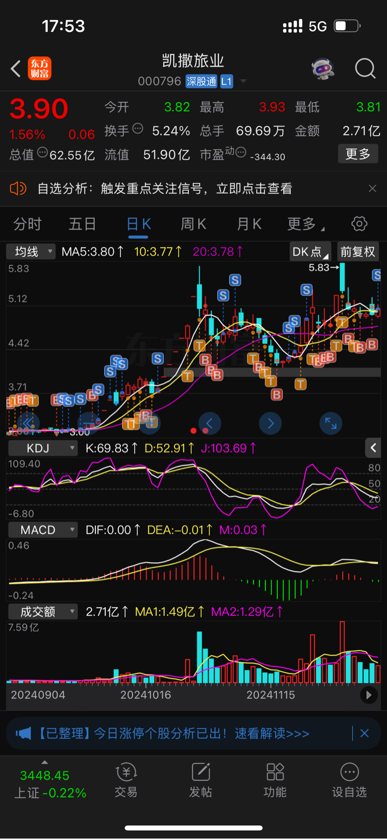Open the MACD indicator dropdown
387x839 pixels.
pos(42,530)
